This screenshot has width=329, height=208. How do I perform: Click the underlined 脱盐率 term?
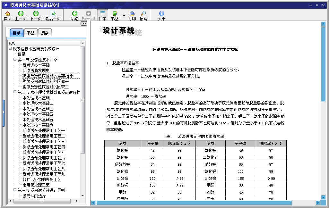pos(127,70)
